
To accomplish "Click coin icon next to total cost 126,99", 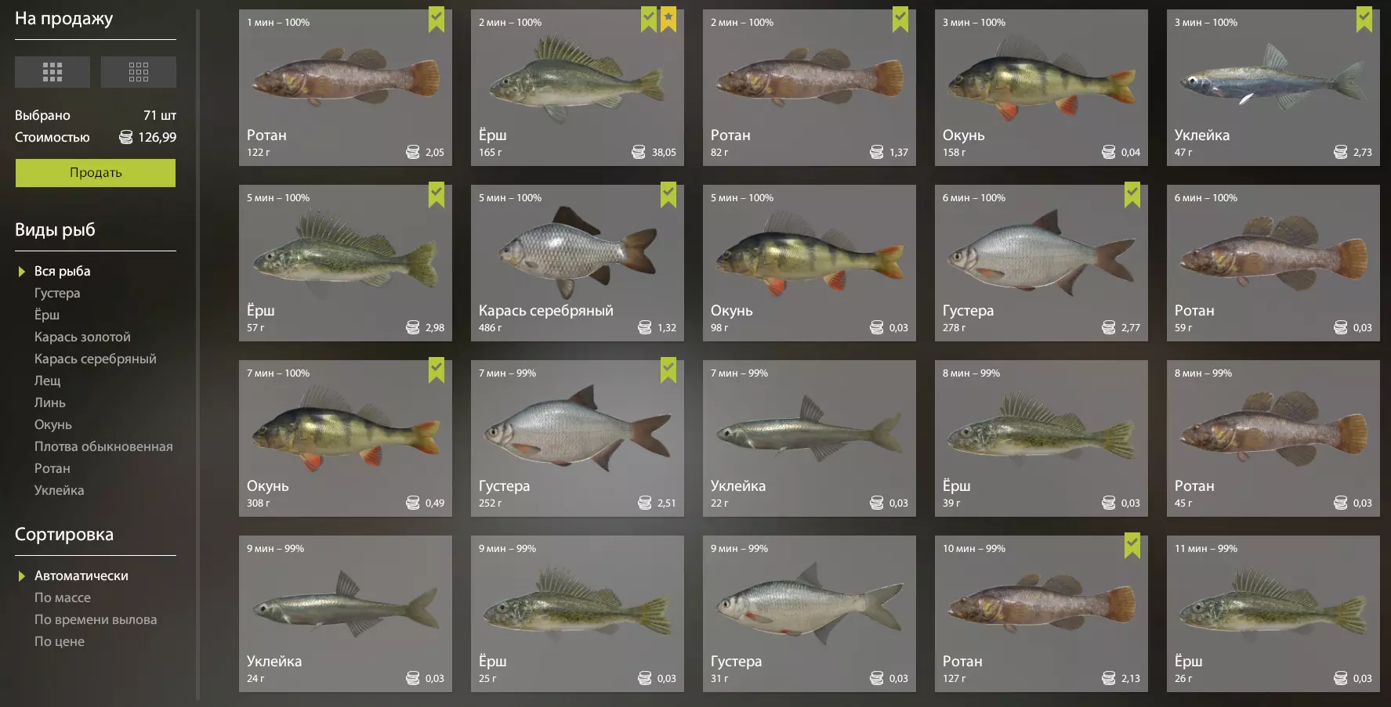I will pos(126,137).
